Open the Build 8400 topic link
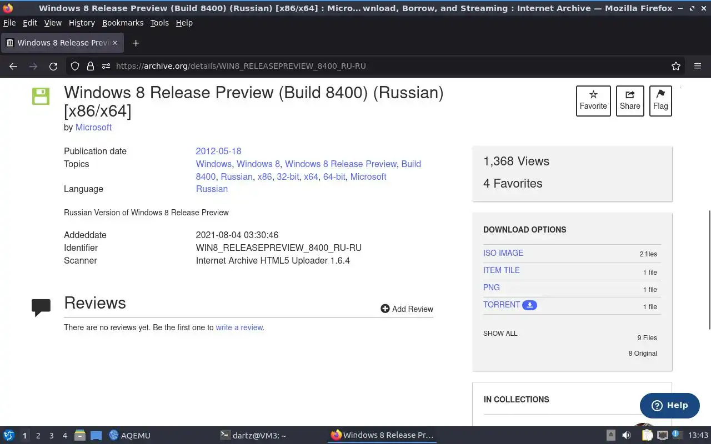The height and width of the screenshot is (444, 711). pos(308,170)
